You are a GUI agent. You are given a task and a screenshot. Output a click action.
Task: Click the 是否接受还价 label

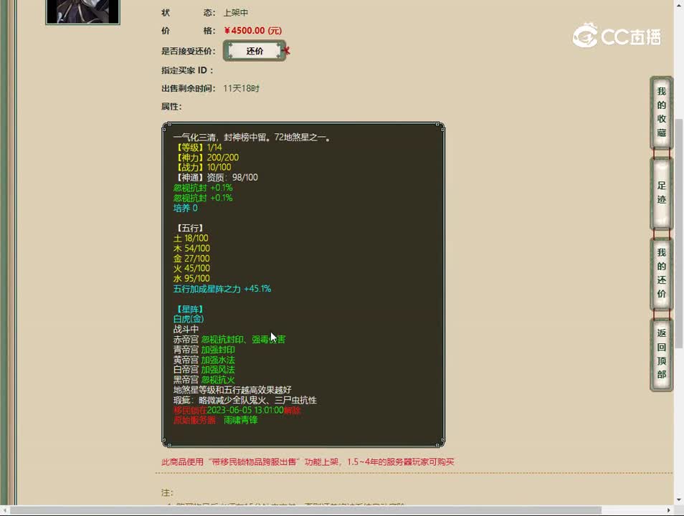(189, 51)
